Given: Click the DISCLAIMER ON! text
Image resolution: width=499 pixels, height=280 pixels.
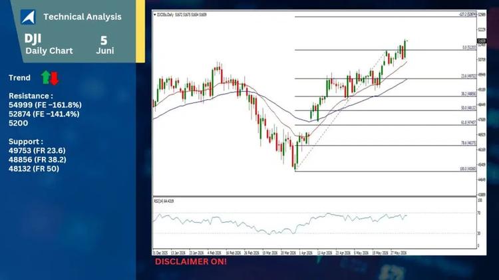Looking at the screenshot, I should (191, 261).
